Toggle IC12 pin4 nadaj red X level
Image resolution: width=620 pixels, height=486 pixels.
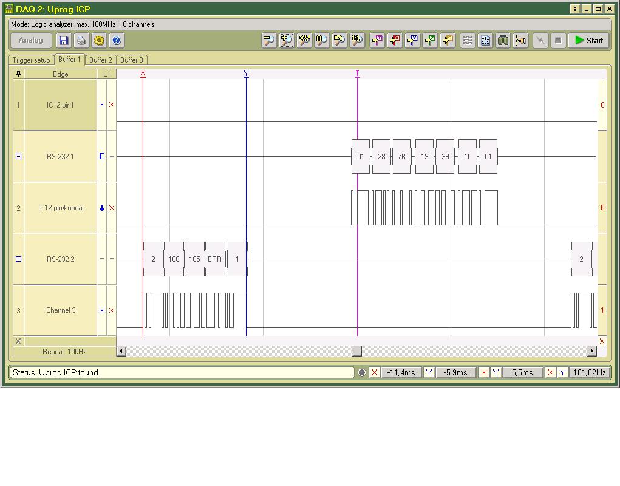coord(112,208)
